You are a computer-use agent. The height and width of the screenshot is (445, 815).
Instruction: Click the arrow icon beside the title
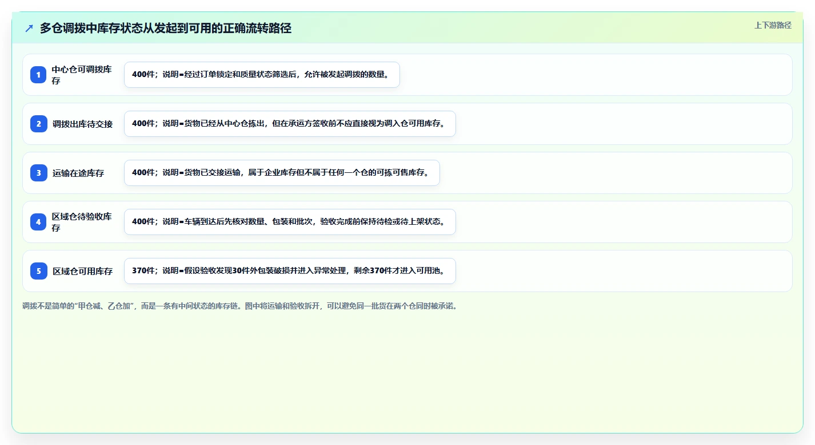(x=29, y=28)
